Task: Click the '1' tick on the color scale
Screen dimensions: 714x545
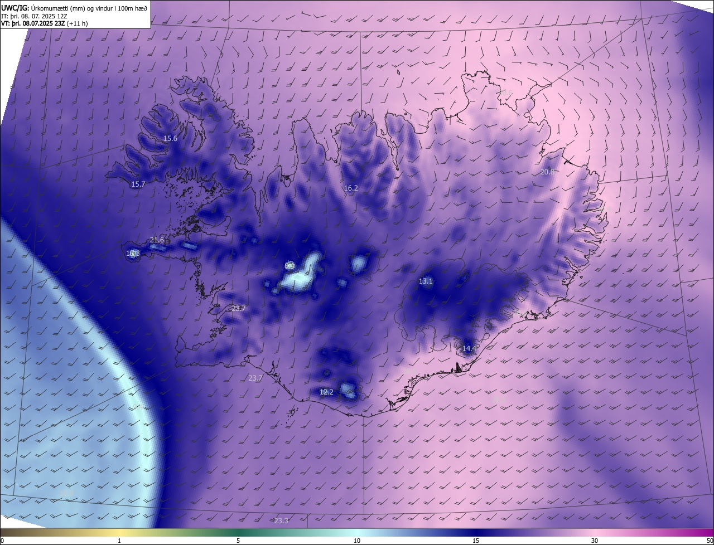Action: click(119, 541)
